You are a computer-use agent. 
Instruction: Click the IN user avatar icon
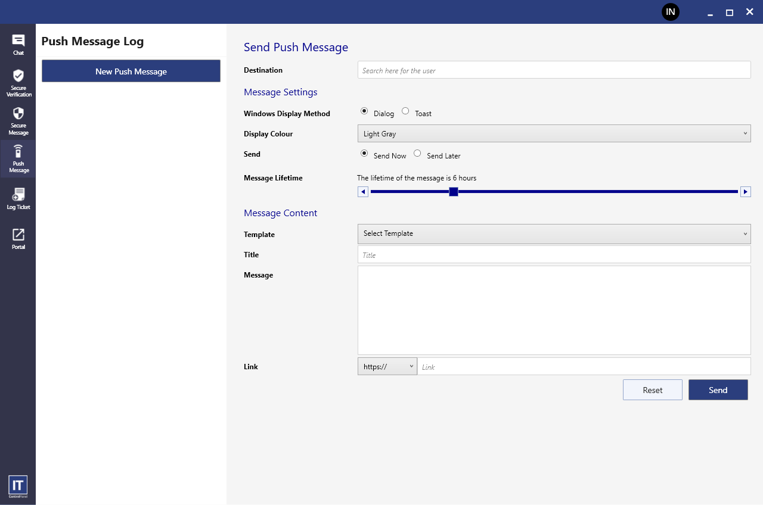pyautogui.click(x=671, y=12)
